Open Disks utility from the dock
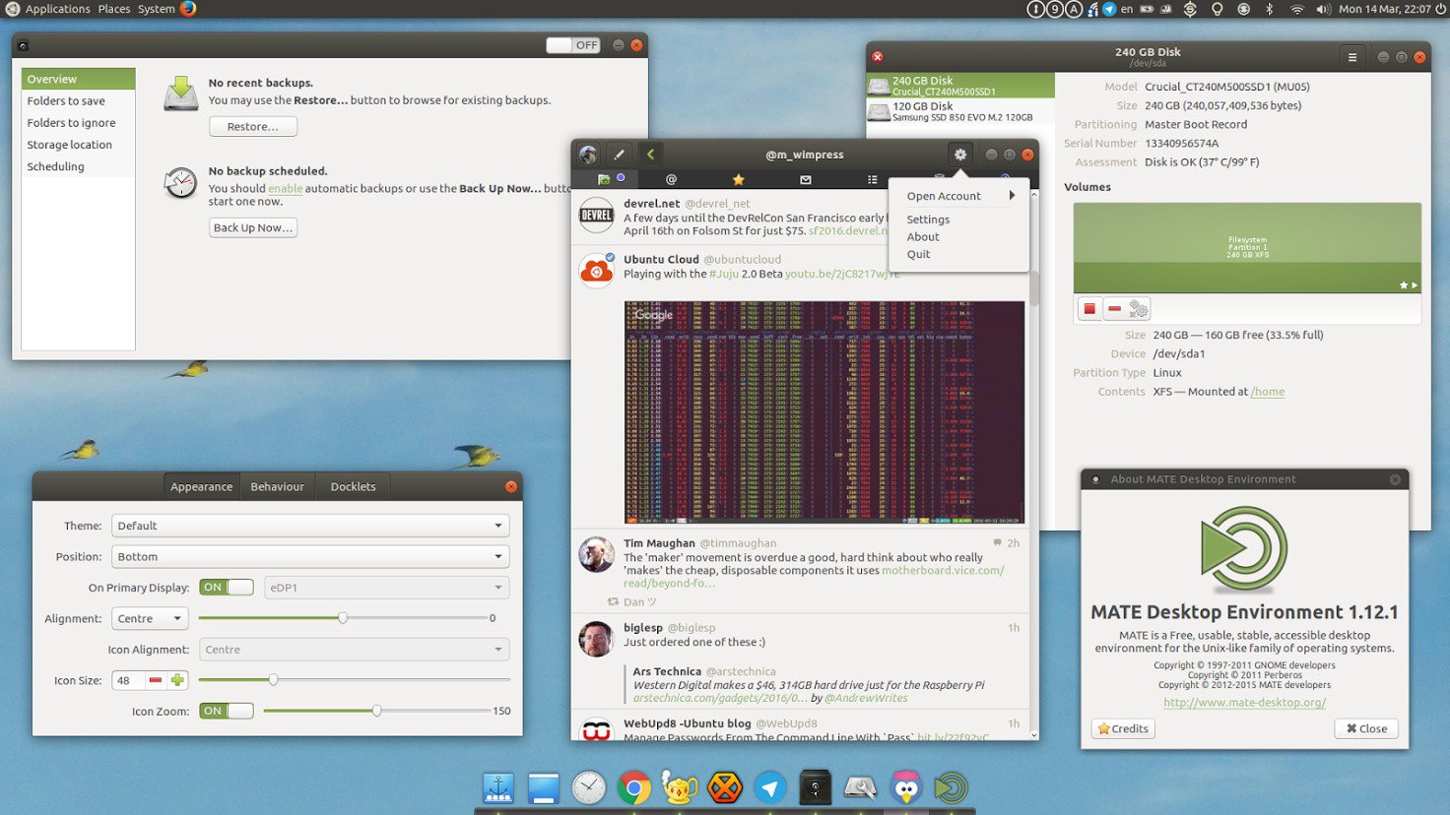The height and width of the screenshot is (815, 1450). [861, 787]
